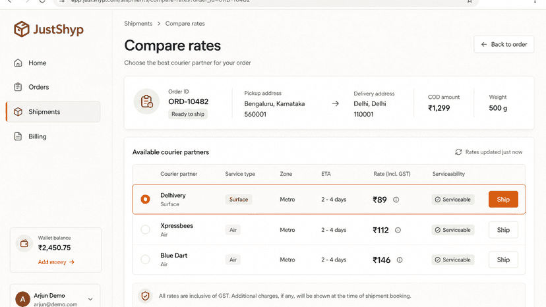546x307 pixels.
Task: Ship with Delhivery
Action: point(503,200)
